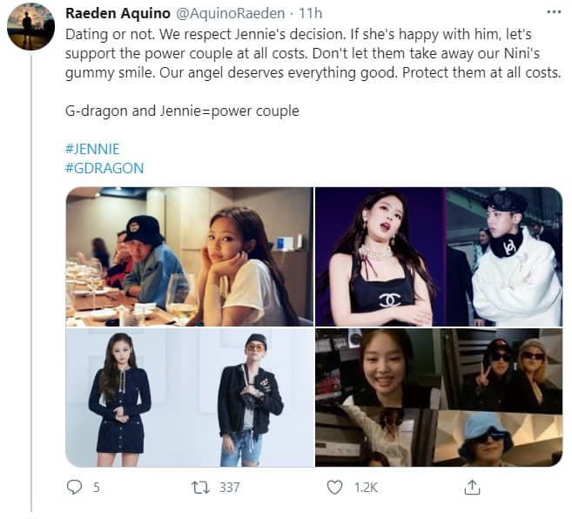This screenshot has height=519, width=572.
Task: Open the #JENNIE hashtag
Action: coord(91,151)
